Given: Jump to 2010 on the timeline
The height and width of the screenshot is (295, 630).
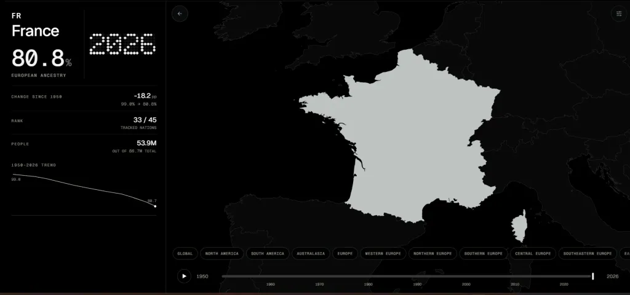Looking at the screenshot, I should click(x=515, y=284).
